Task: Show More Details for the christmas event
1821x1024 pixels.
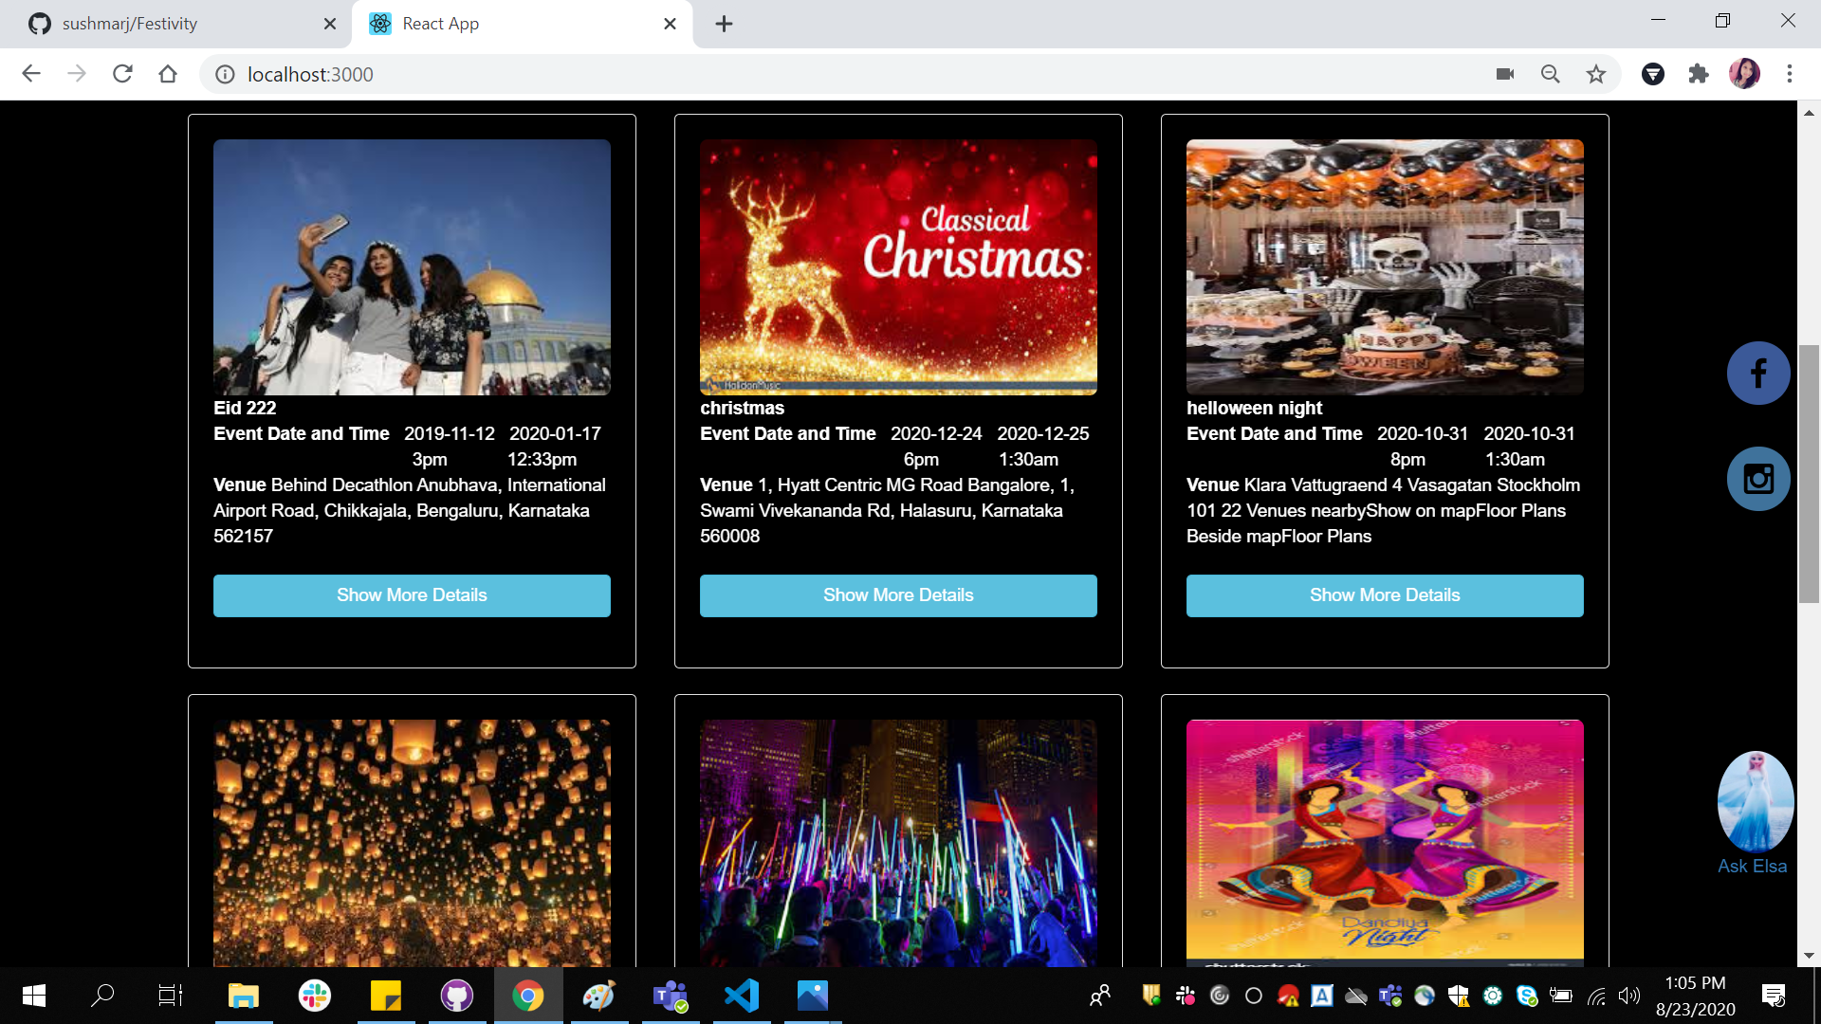Action: click(897, 594)
